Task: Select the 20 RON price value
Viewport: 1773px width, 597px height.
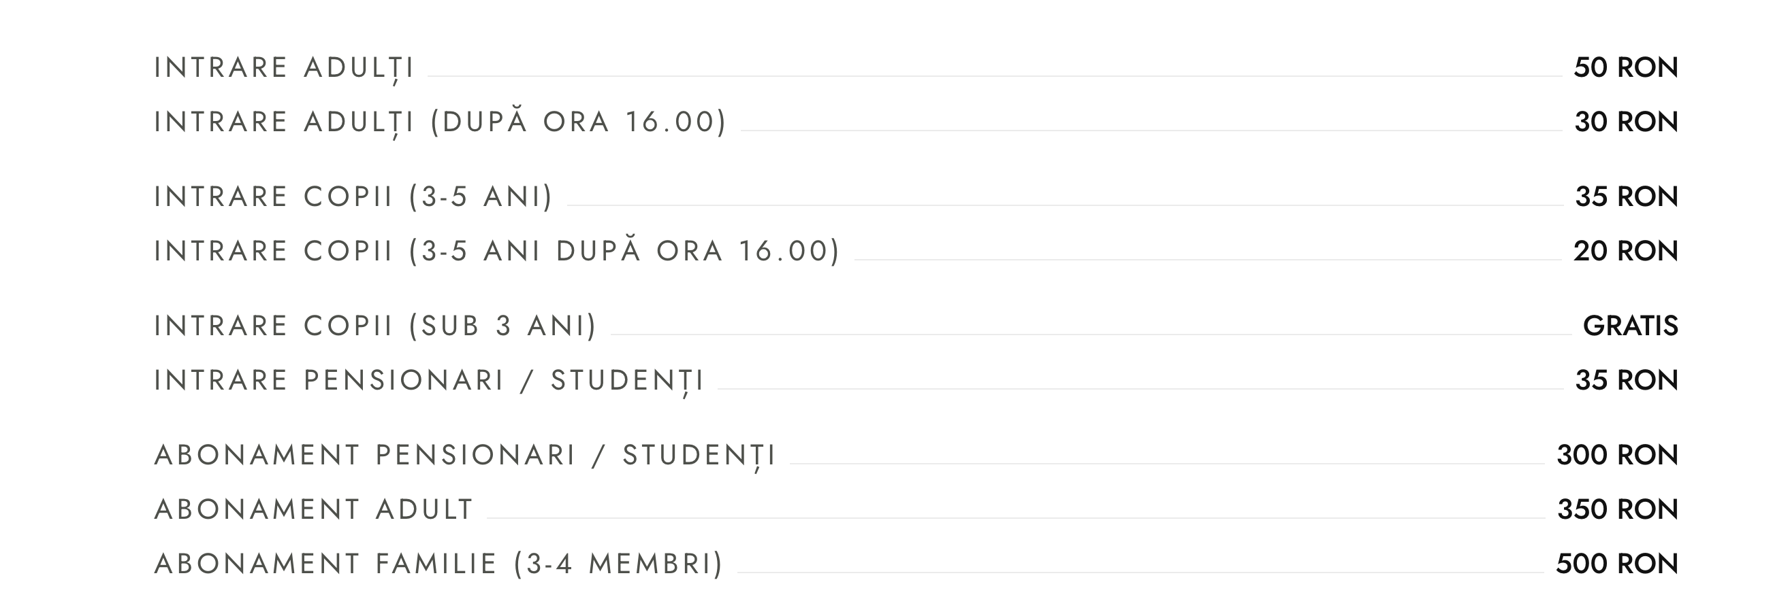Action: (1625, 251)
